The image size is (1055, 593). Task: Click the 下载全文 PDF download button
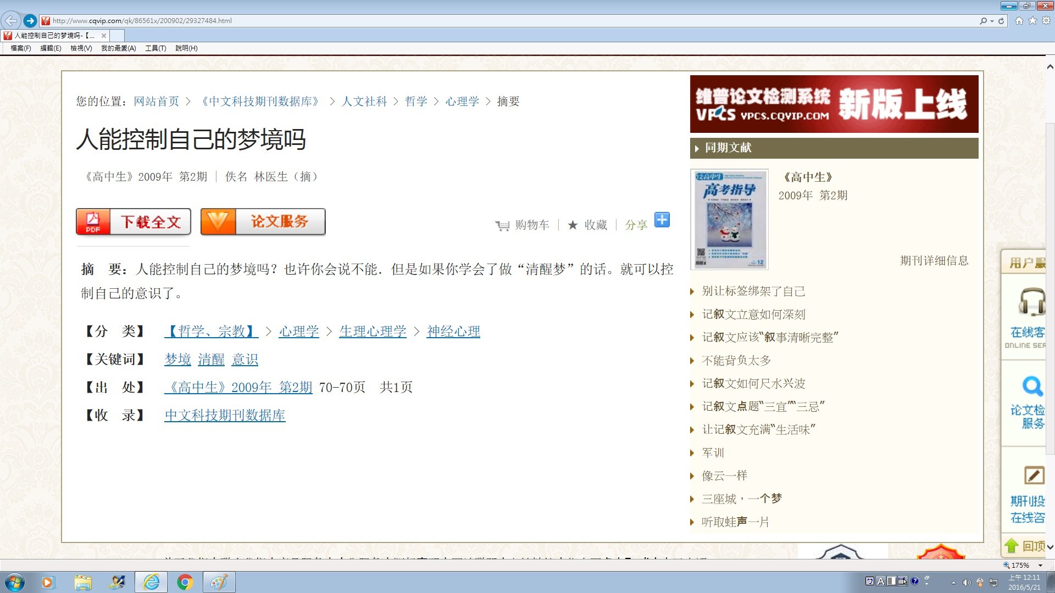[134, 222]
